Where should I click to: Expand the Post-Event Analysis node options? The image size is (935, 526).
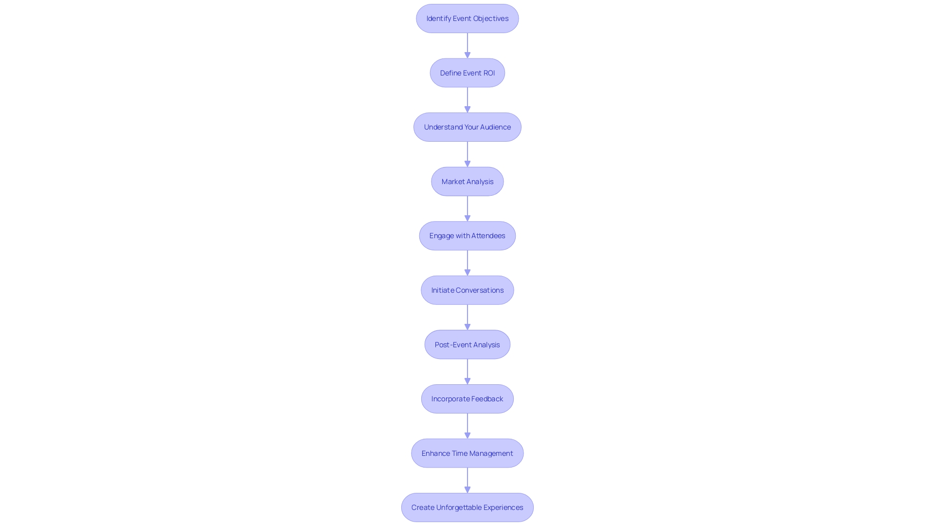(467, 344)
